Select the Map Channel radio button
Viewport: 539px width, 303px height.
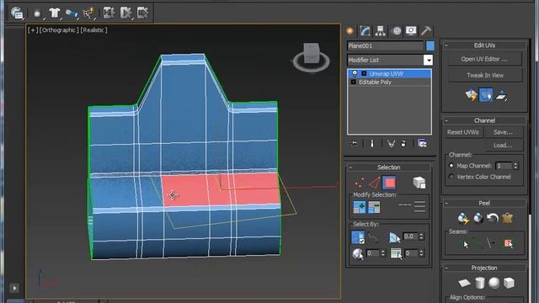point(451,166)
